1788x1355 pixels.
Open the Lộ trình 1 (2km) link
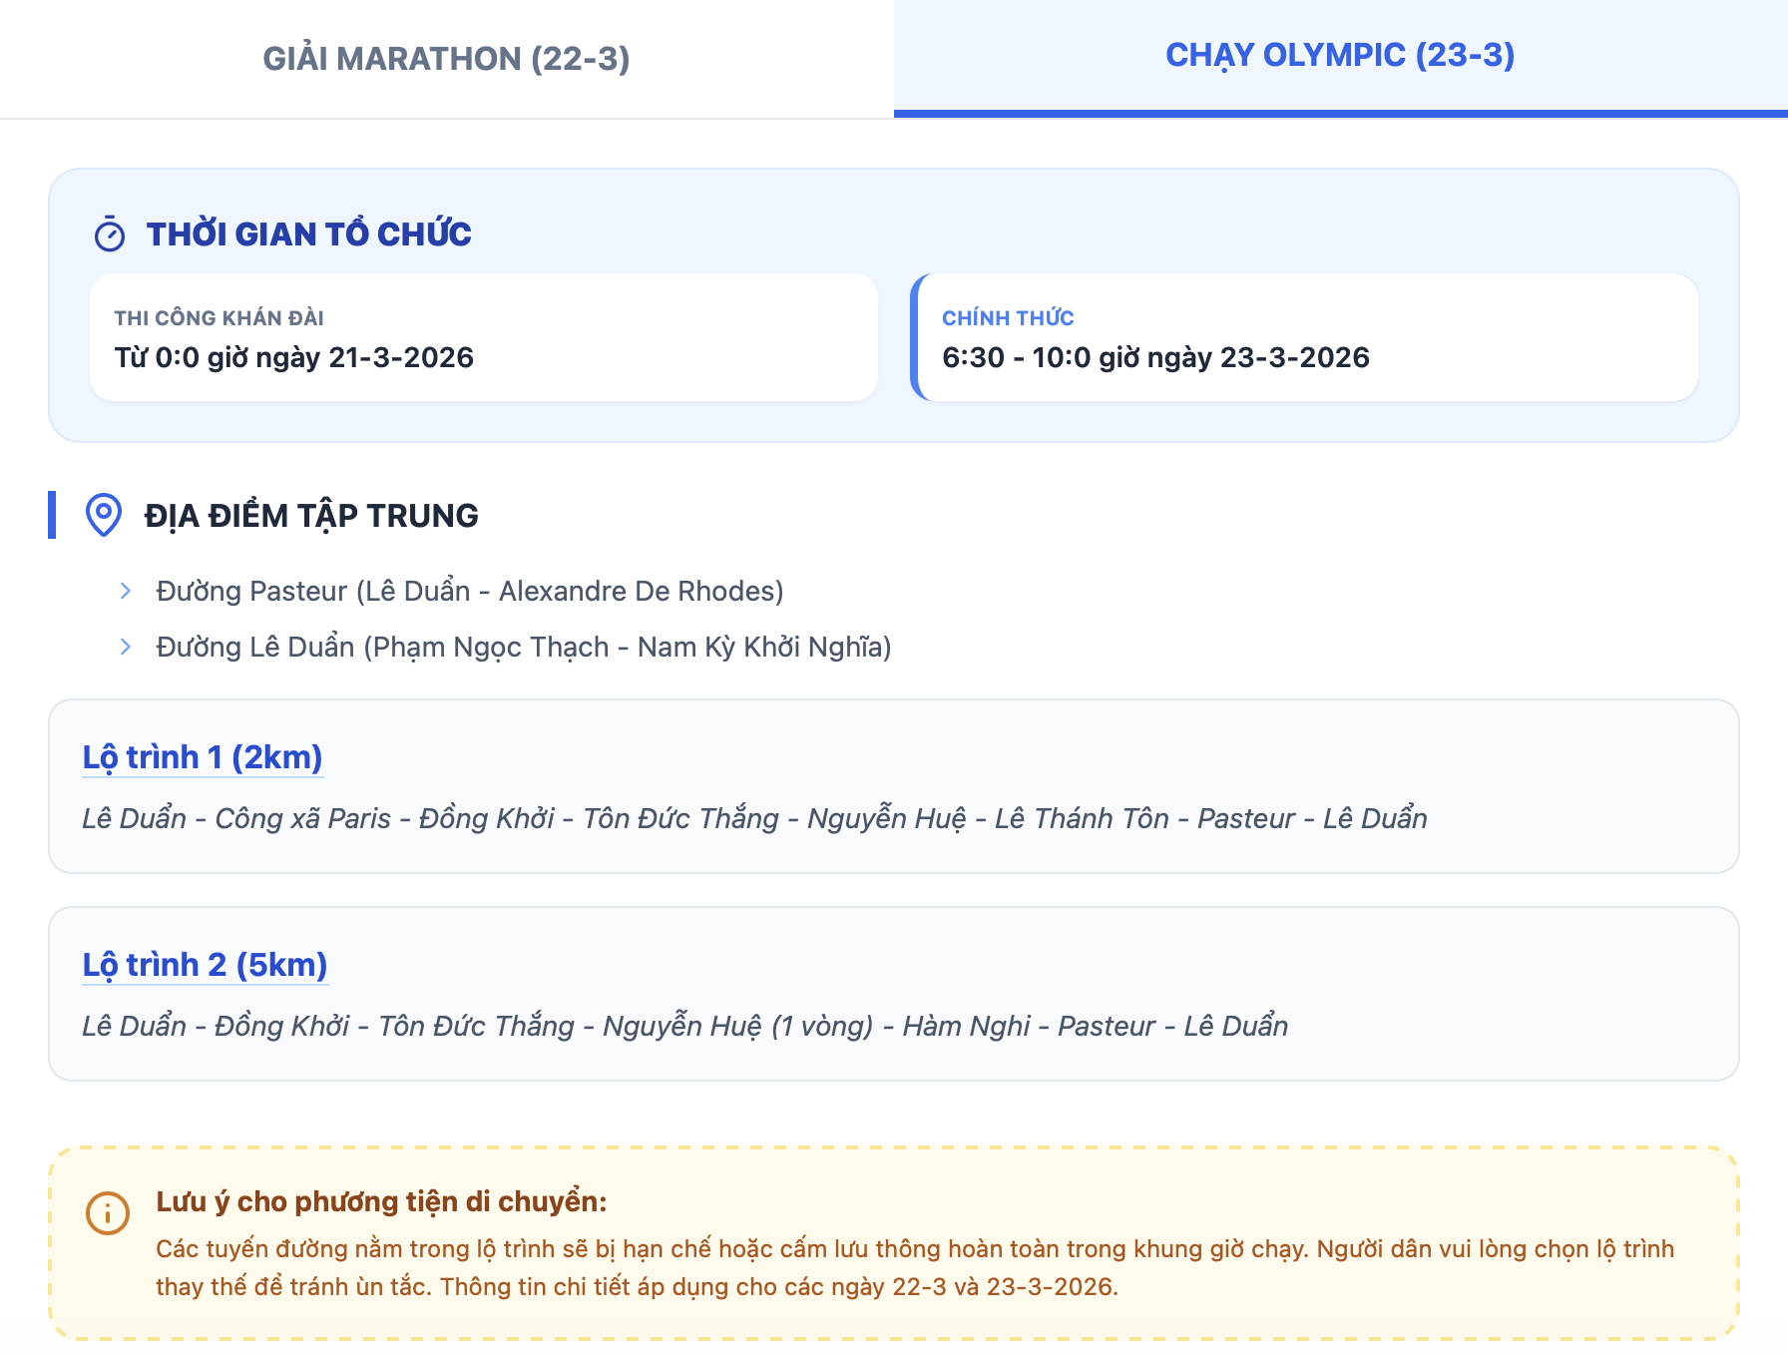(x=203, y=757)
